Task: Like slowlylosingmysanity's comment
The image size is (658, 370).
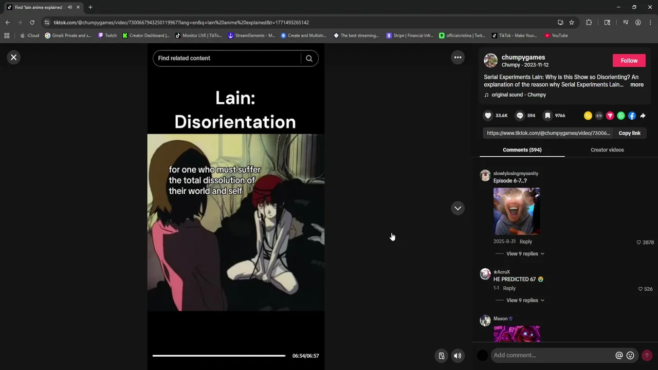Action: 639,242
